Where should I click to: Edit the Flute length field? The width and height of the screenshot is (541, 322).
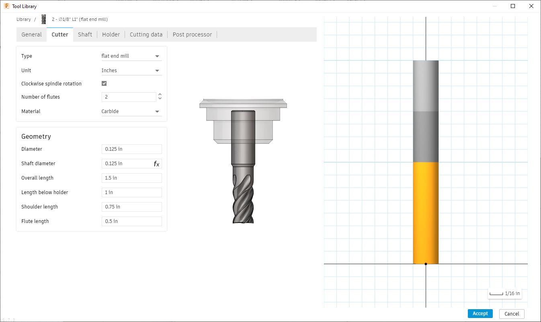(x=132, y=221)
